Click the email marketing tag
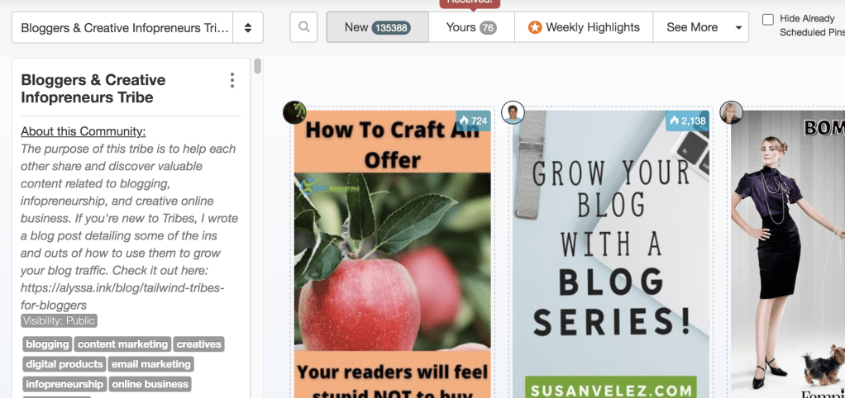The width and height of the screenshot is (845, 398). [x=151, y=364]
